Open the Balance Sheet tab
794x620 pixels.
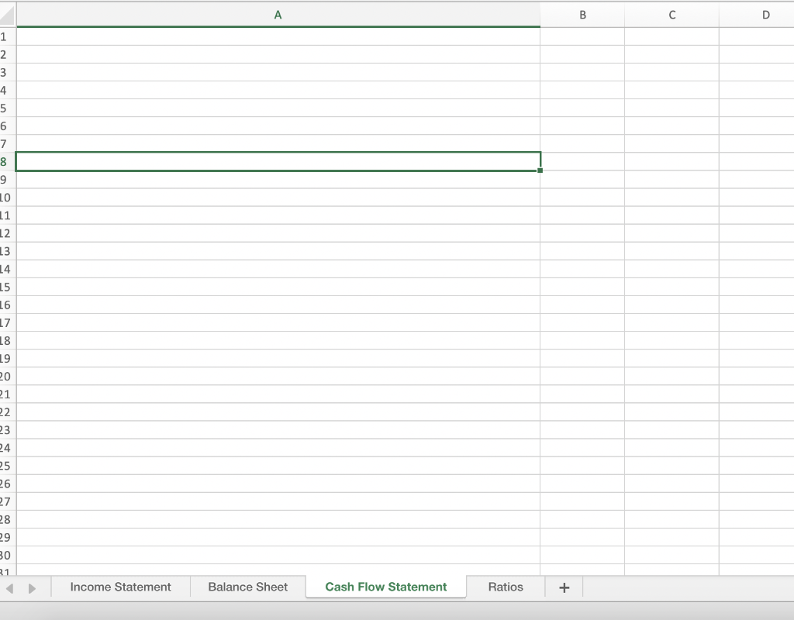[247, 587]
